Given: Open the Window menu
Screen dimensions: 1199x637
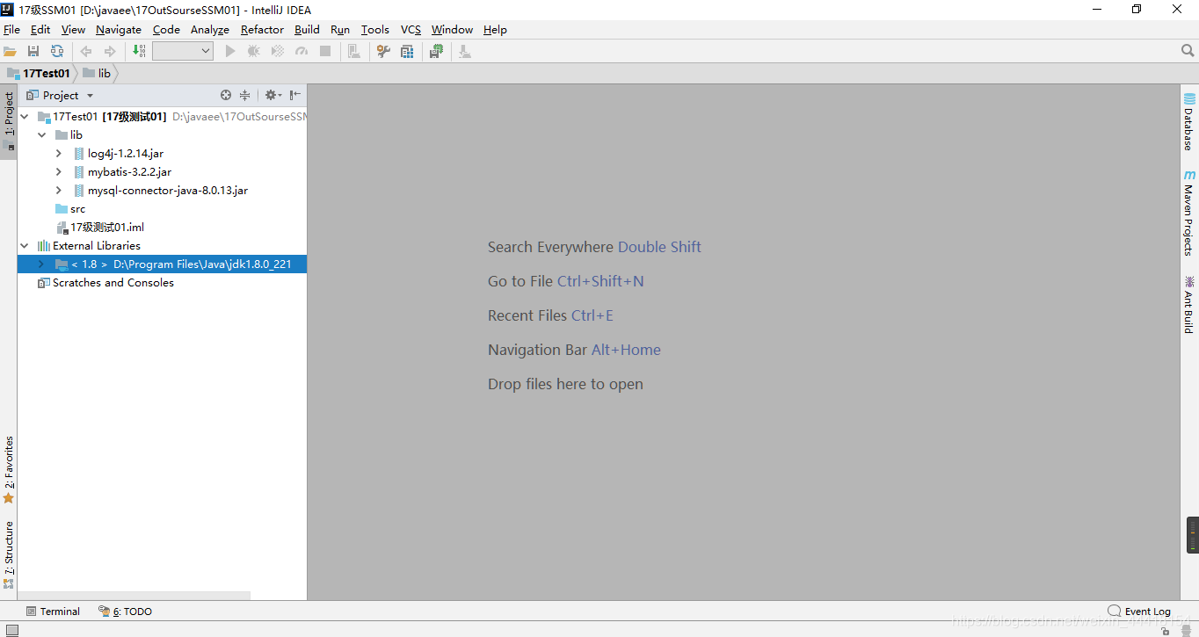Looking at the screenshot, I should coord(452,29).
